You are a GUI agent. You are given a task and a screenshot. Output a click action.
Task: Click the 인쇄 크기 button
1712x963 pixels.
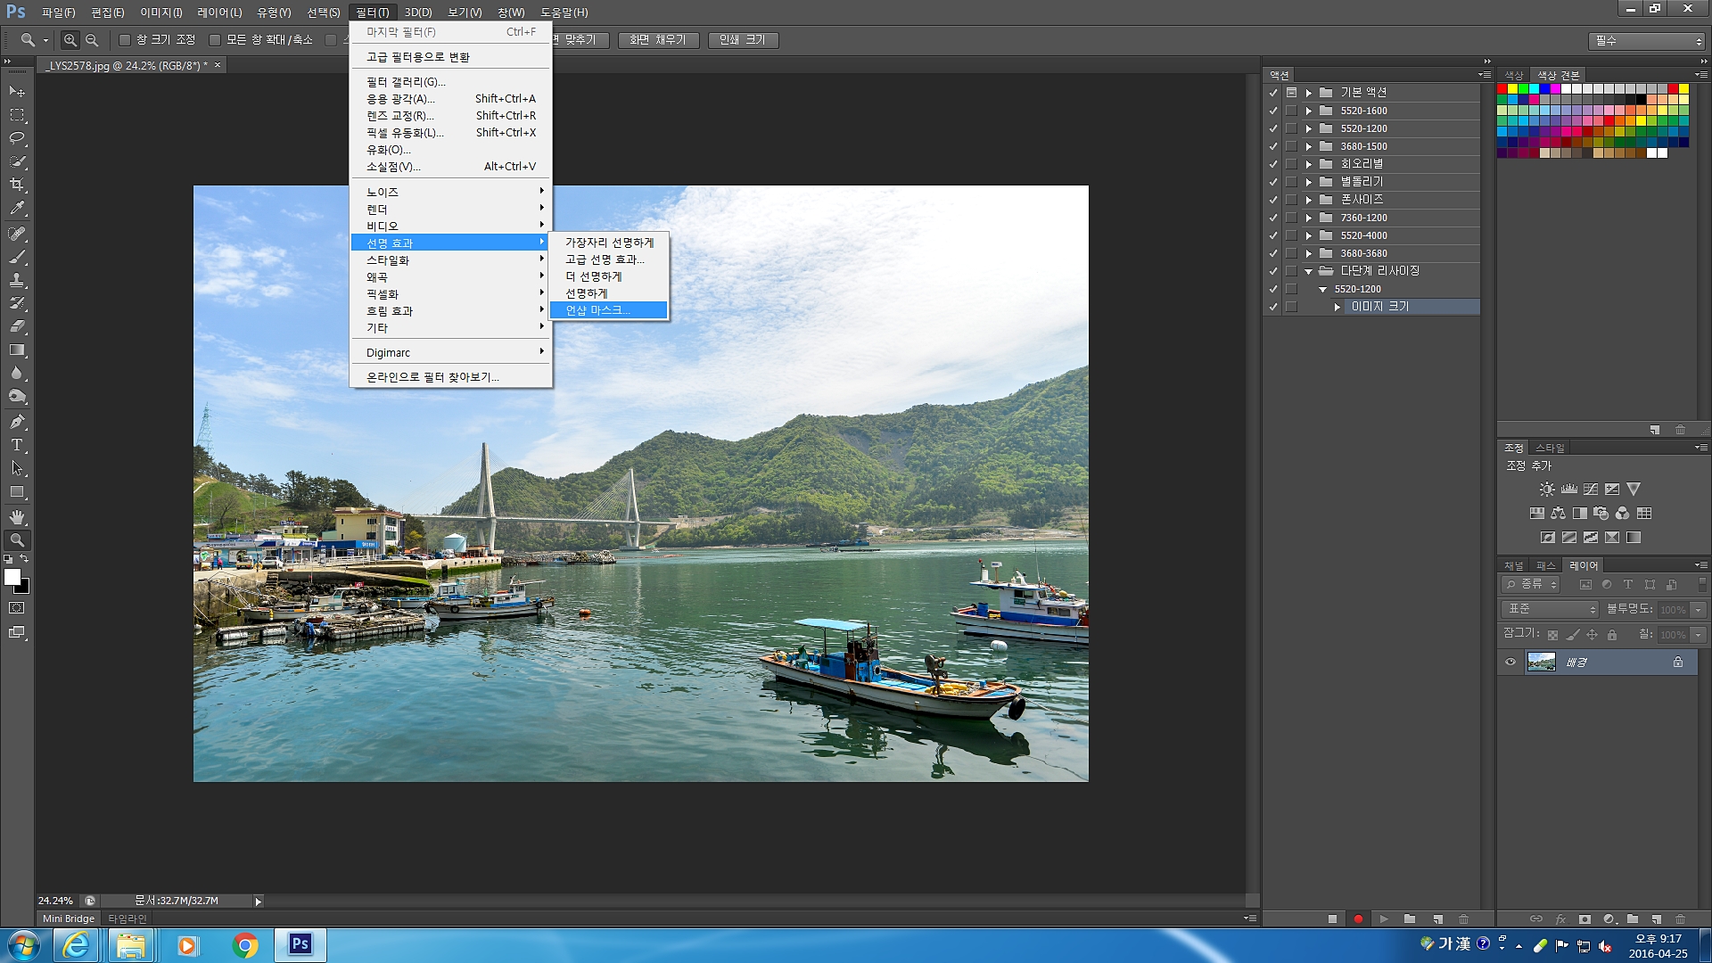[x=743, y=40]
